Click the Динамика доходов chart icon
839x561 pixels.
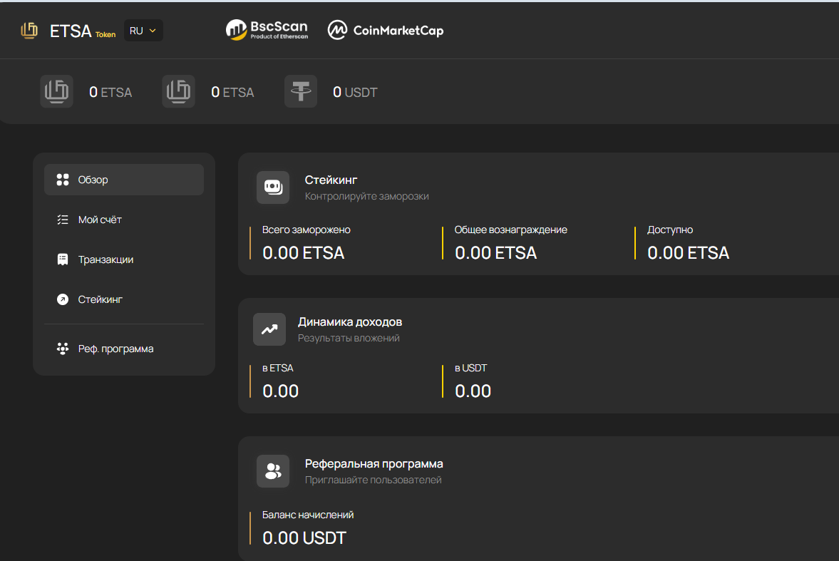[269, 329]
